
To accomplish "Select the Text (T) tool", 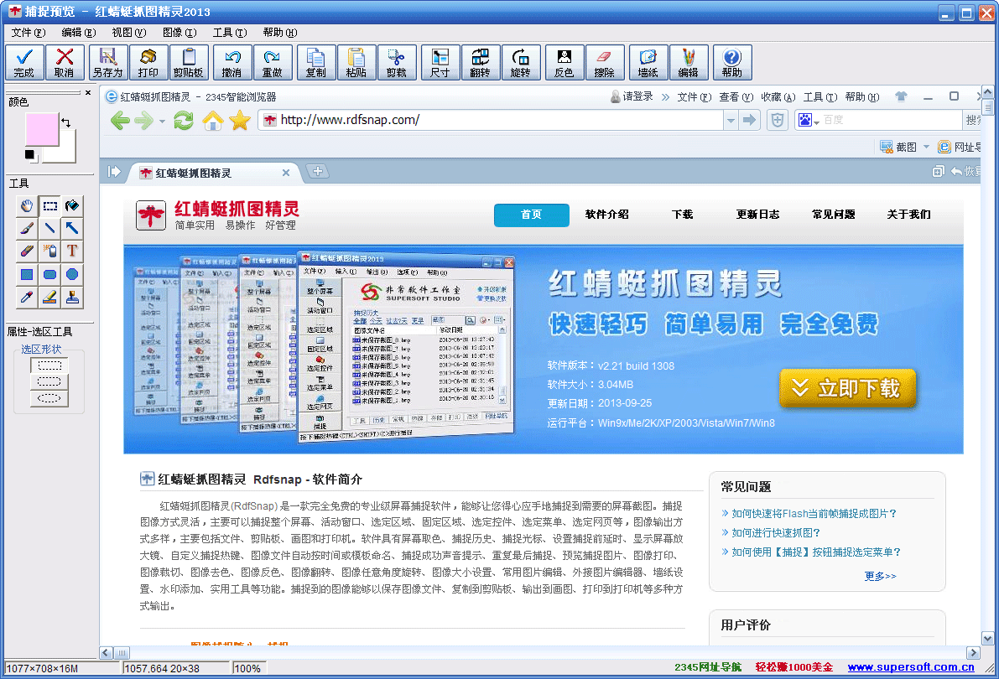I will (71, 250).
